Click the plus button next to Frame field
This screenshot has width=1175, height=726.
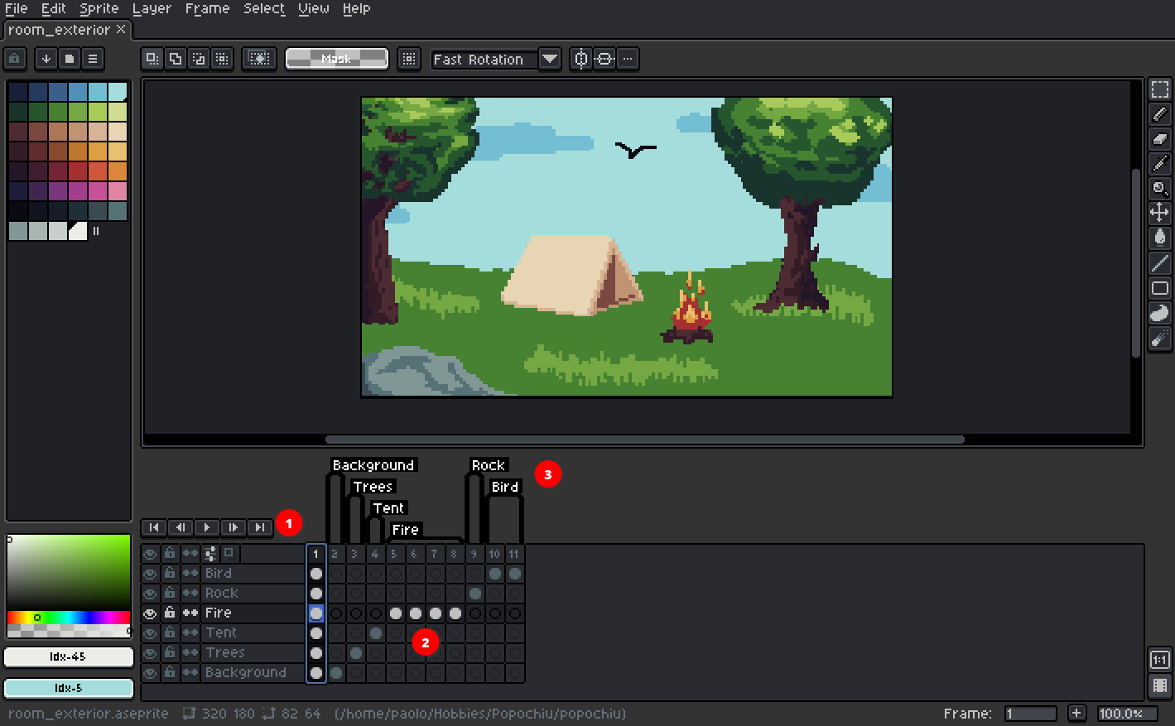tap(1076, 713)
